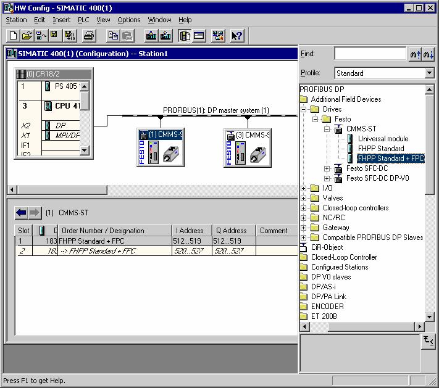
Task: Click the Open station folder icon
Action: click(27, 36)
